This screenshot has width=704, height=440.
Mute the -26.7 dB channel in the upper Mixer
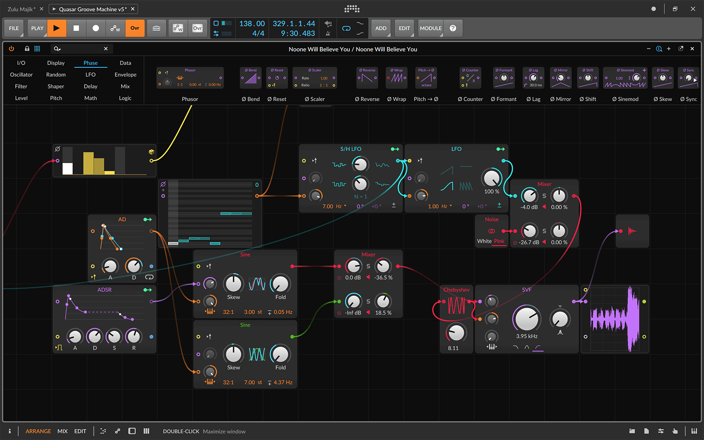click(x=544, y=242)
